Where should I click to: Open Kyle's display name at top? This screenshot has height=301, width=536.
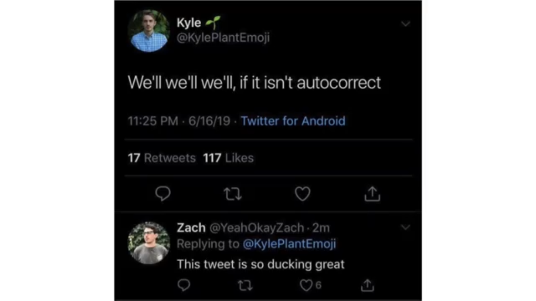[189, 23]
